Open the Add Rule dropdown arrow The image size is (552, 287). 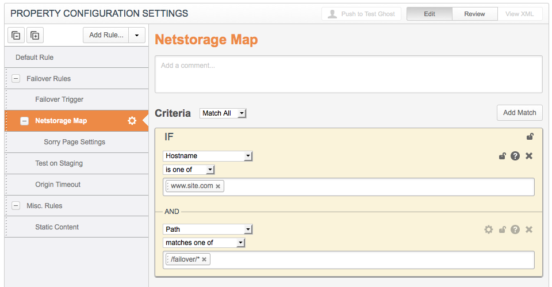136,35
